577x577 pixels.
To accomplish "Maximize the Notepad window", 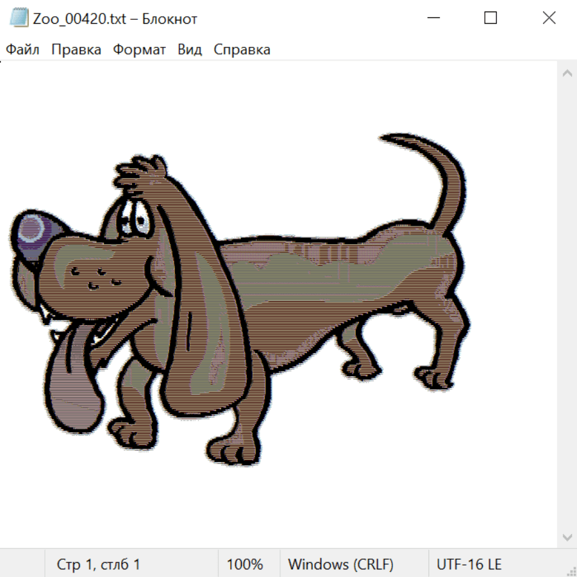I will tap(490, 18).
